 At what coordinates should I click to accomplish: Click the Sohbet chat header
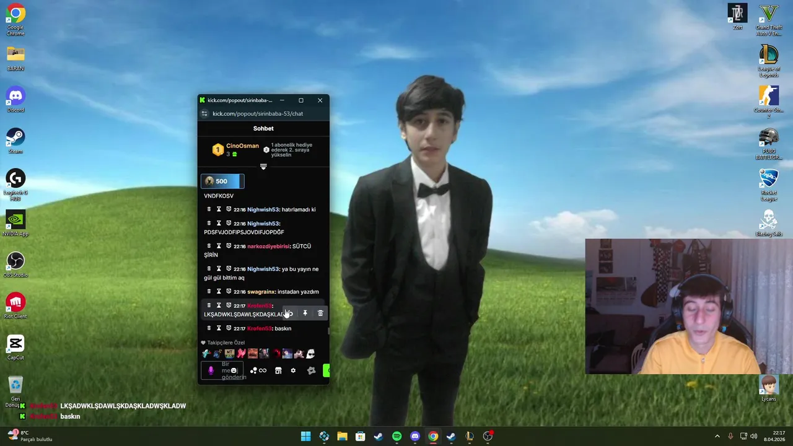pos(263,129)
